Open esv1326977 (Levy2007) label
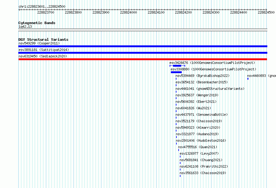The height and width of the screenshot is (188, 276). pos(199,153)
